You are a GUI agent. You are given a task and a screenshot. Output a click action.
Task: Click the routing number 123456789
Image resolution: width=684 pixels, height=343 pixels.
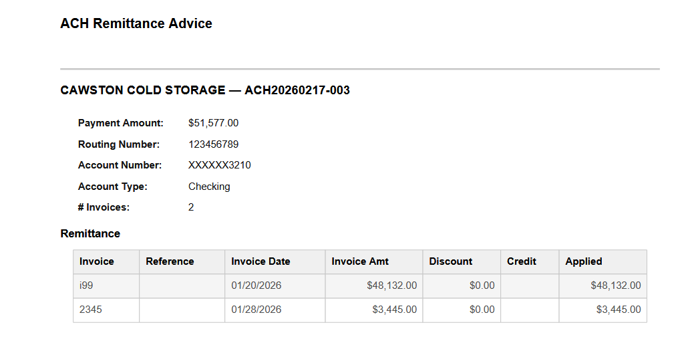click(x=213, y=144)
